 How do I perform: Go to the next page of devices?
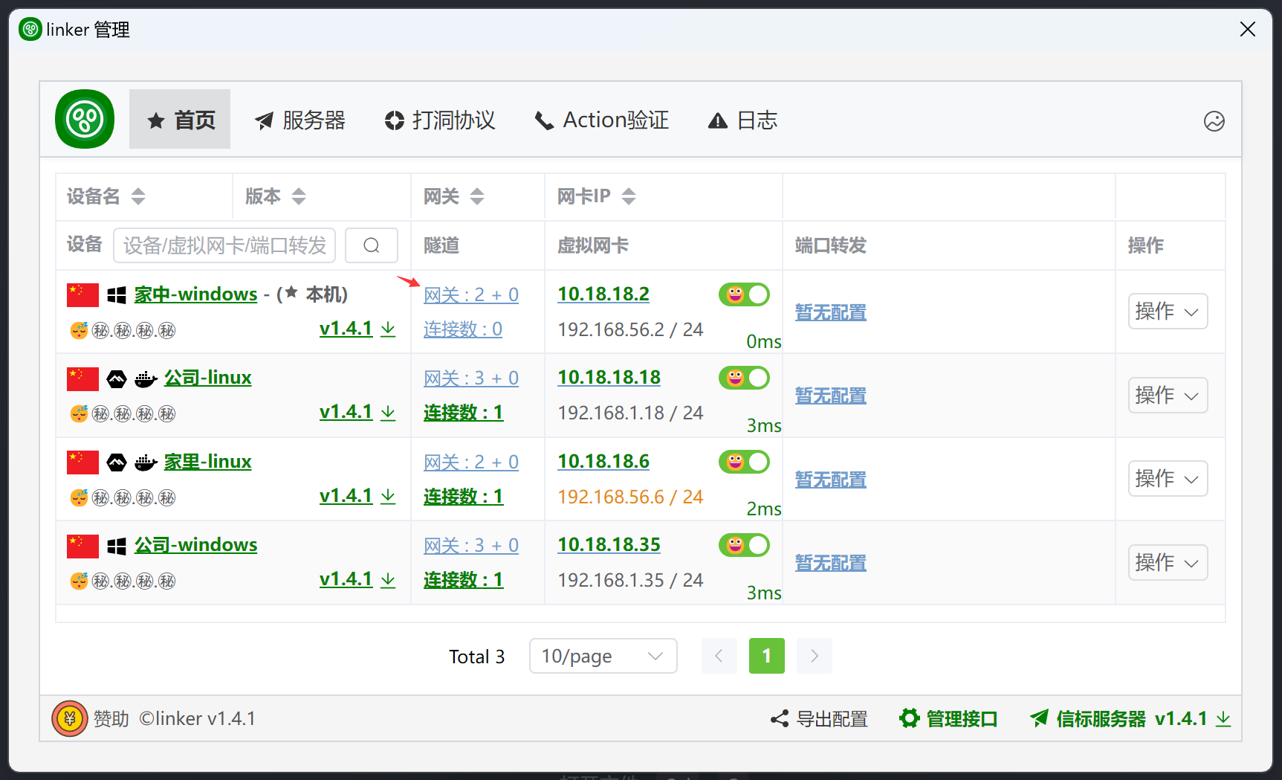(x=815, y=656)
